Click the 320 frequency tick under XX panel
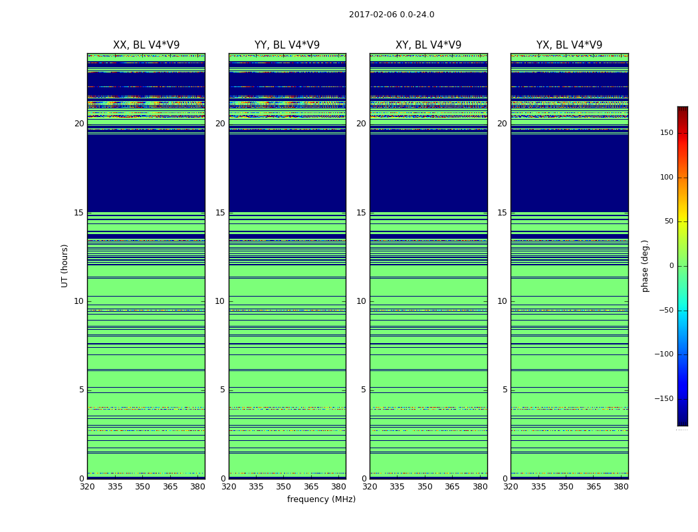 (87, 487)
